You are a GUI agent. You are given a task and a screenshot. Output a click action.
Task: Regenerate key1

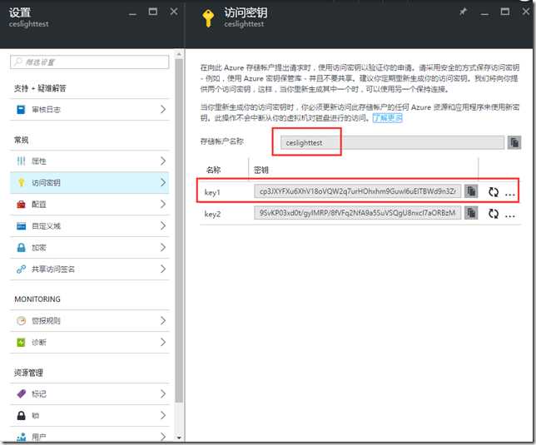click(x=494, y=192)
